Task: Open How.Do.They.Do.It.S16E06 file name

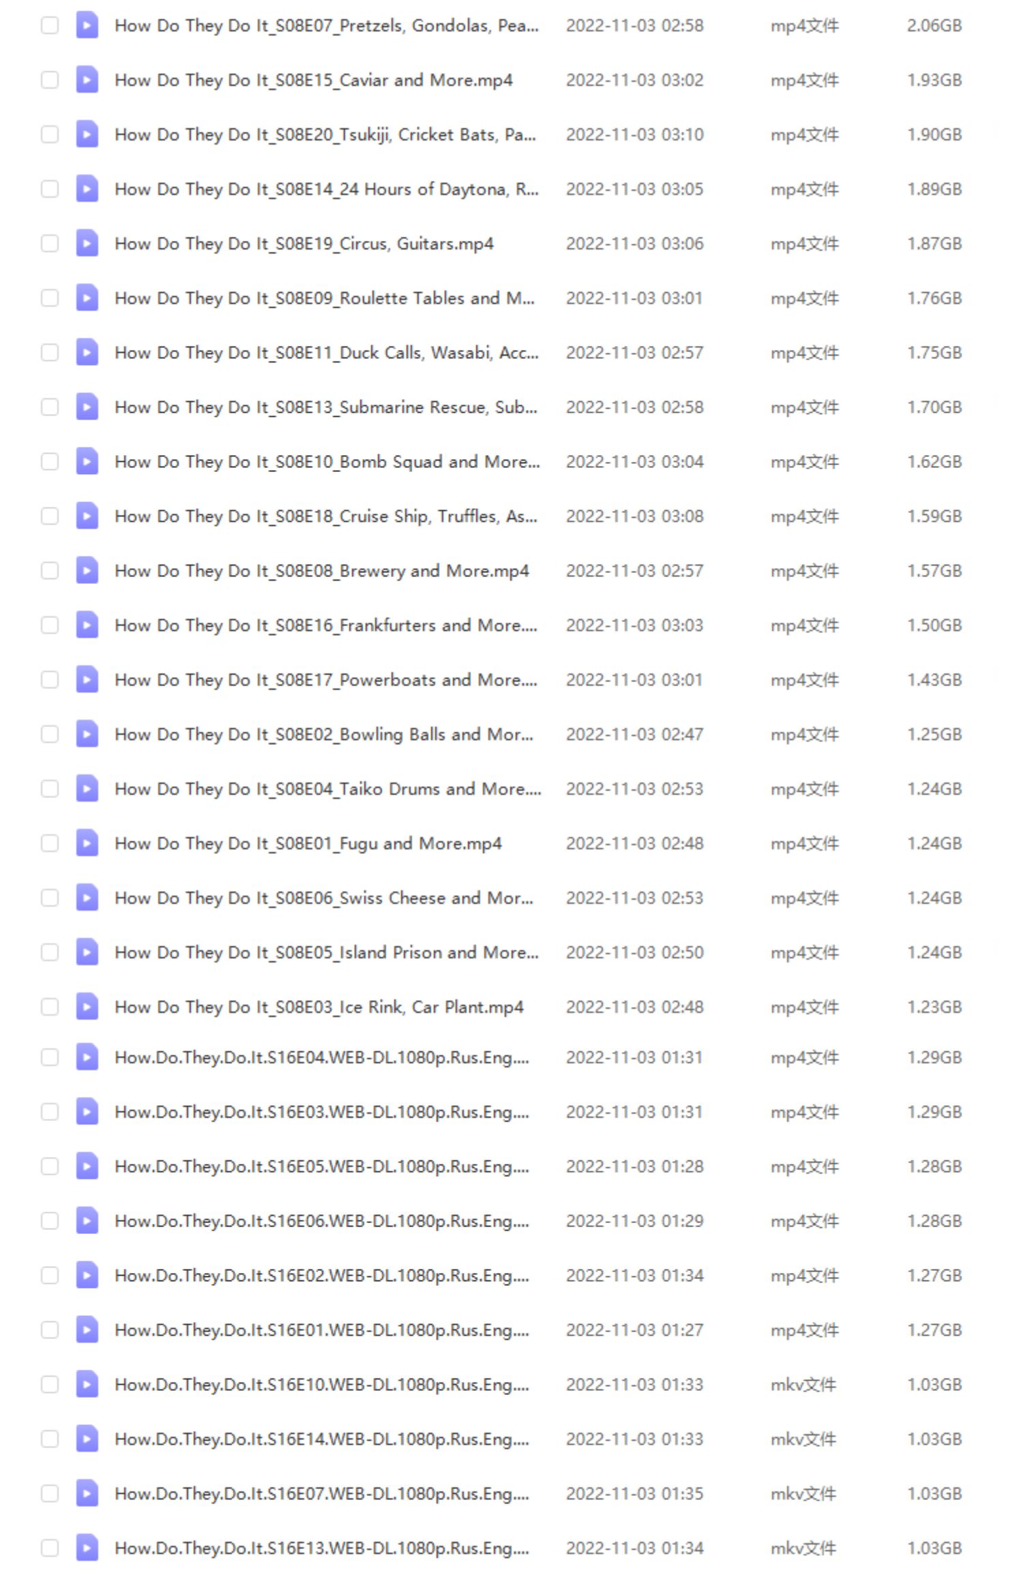Action: pyautogui.click(x=322, y=1221)
